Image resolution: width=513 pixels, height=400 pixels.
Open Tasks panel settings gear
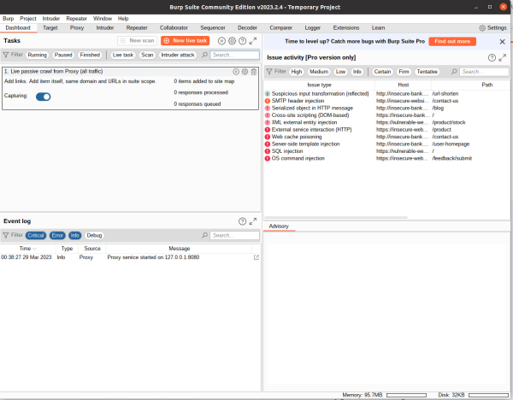click(x=232, y=41)
